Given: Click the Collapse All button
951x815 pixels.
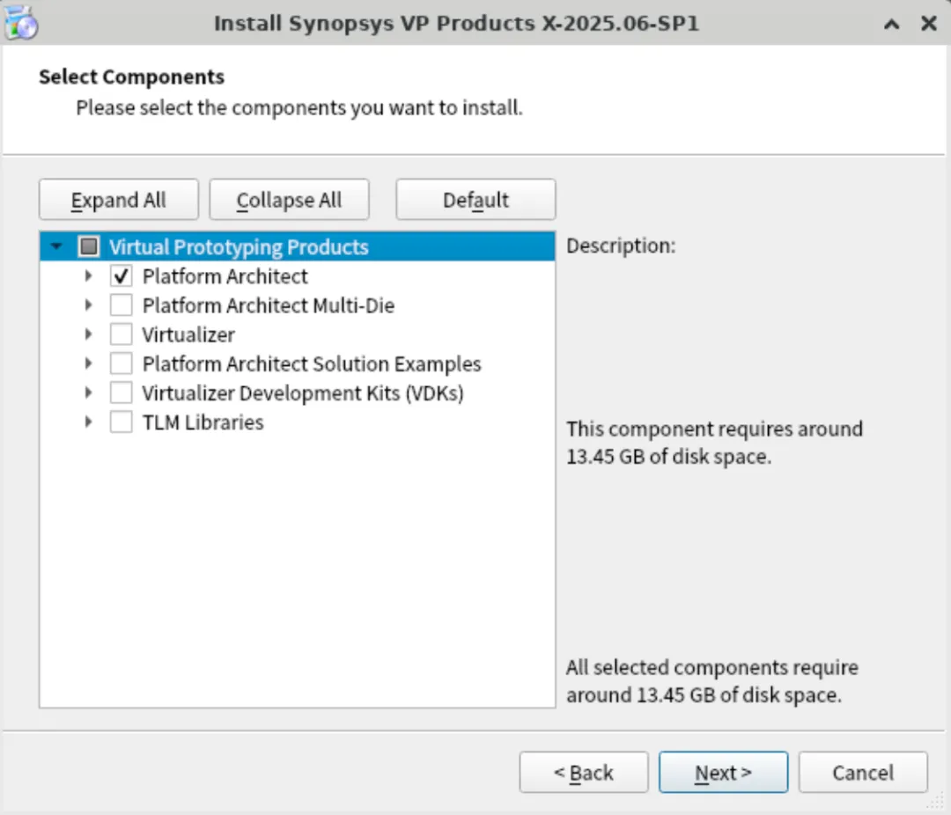Looking at the screenshot, I should (x=290, y=200).
